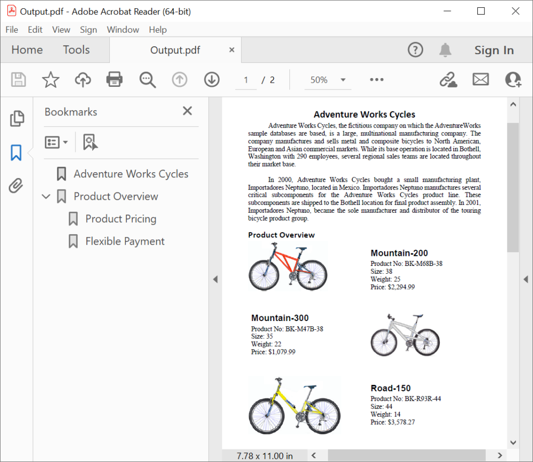
Task: Toggle the Bookmarks panel icon in sidebar
Action: click(17, 152)
